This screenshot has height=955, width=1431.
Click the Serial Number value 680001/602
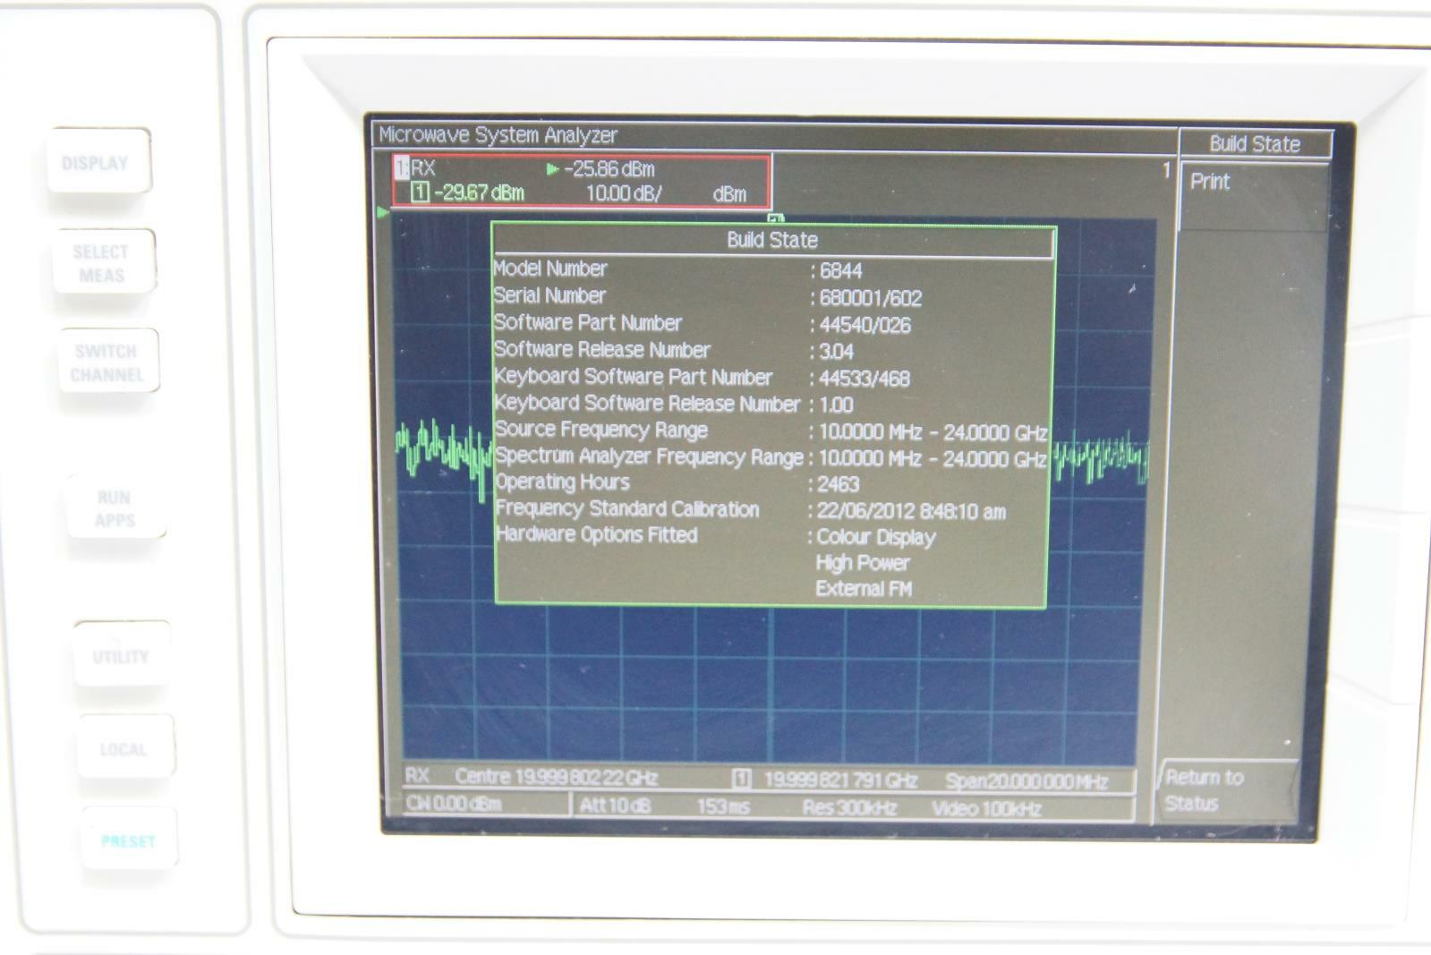870,298
